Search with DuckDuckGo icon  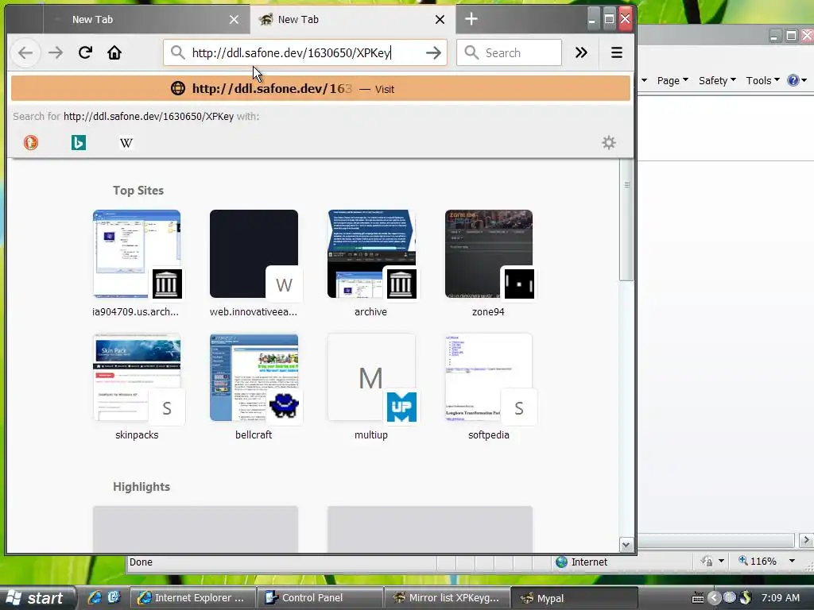(x=31, y=142)
